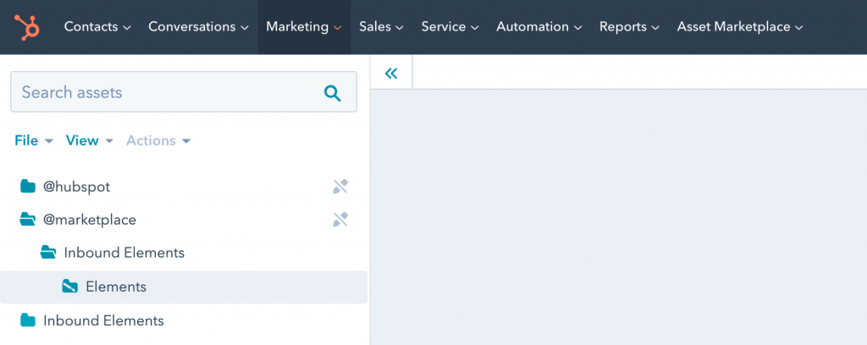Select the highlighted Elements folder
The width and height of the screenshot is (867, 345).
click(x=184, y=287)
